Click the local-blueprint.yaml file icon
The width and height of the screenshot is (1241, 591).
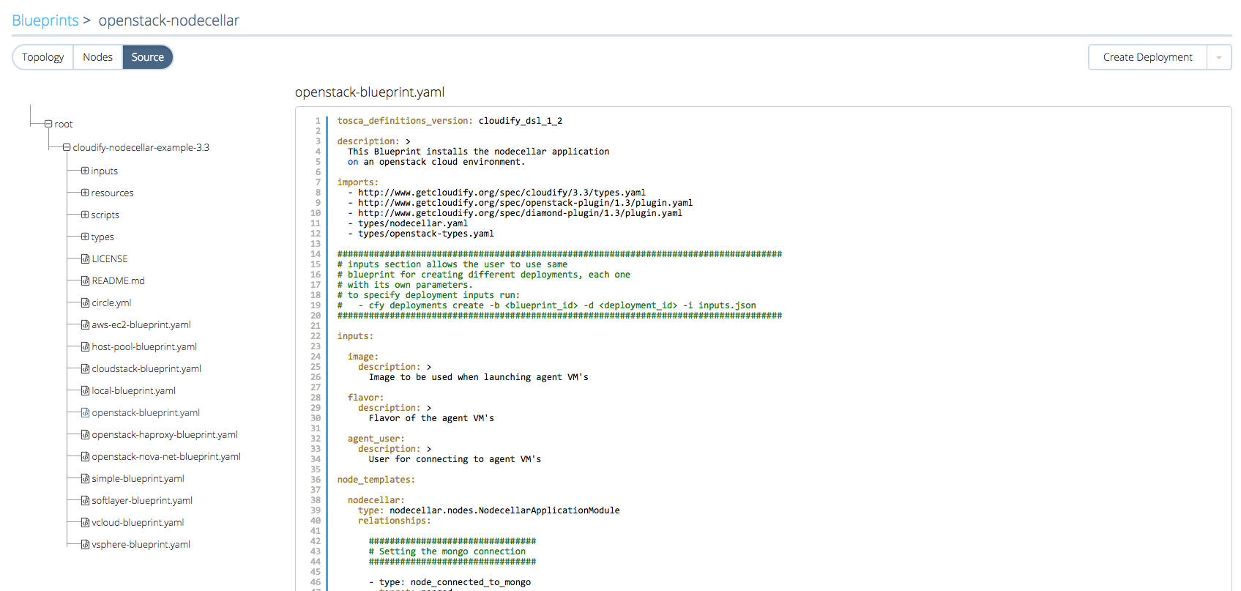click(x=85, y=391)
